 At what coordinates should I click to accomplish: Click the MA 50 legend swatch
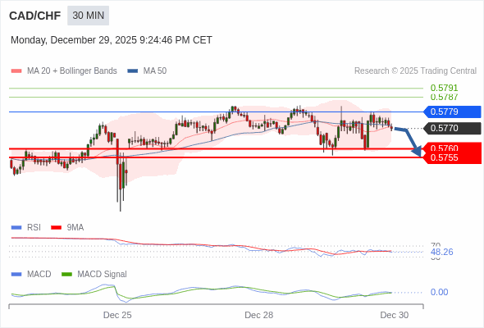click(133, 71)
